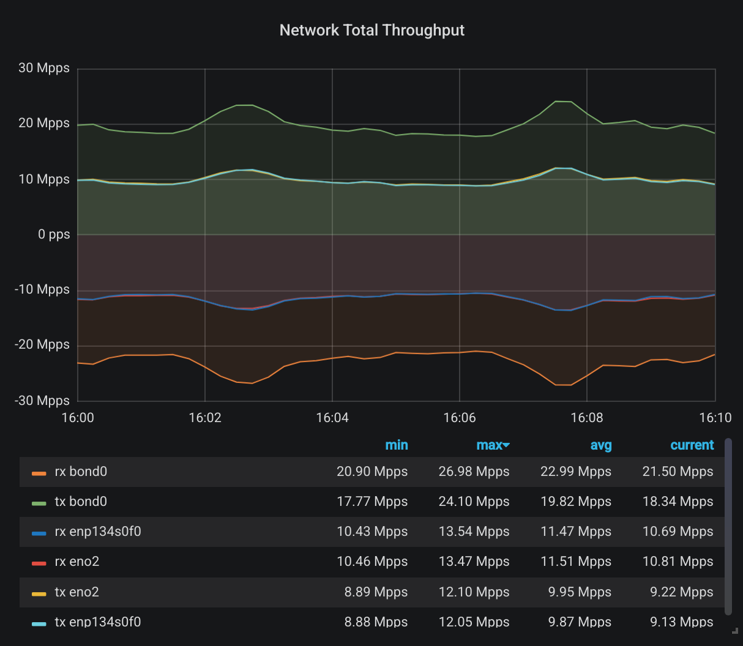
Task: Toggle the rx bond0 series label
Action: pyautogui.click(x=81, y=472)
